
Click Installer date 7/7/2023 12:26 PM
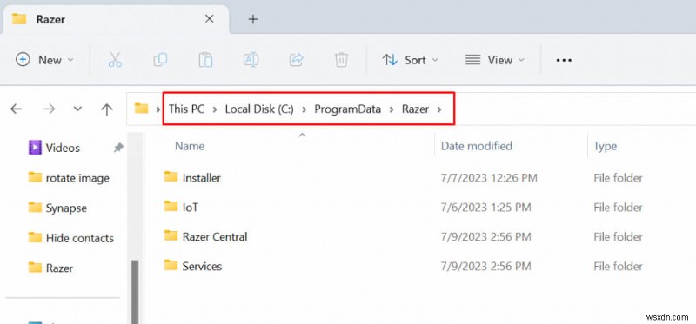[489, 178]
